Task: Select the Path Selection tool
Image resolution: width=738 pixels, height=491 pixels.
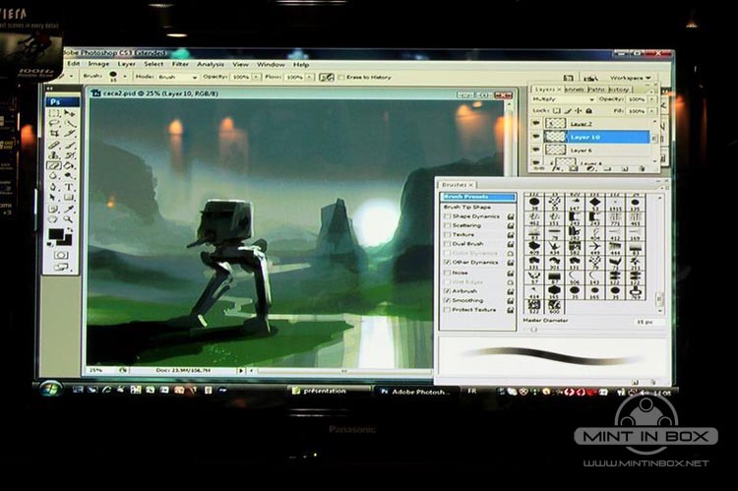Action: (x=54, y=198)
